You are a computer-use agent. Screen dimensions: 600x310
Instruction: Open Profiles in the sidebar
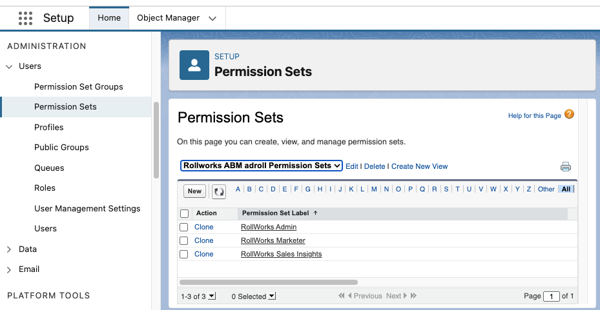(x=49, y=127)
